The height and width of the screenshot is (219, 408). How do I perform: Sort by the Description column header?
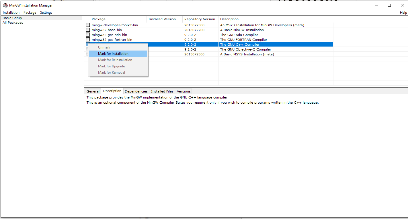(276, 19)
